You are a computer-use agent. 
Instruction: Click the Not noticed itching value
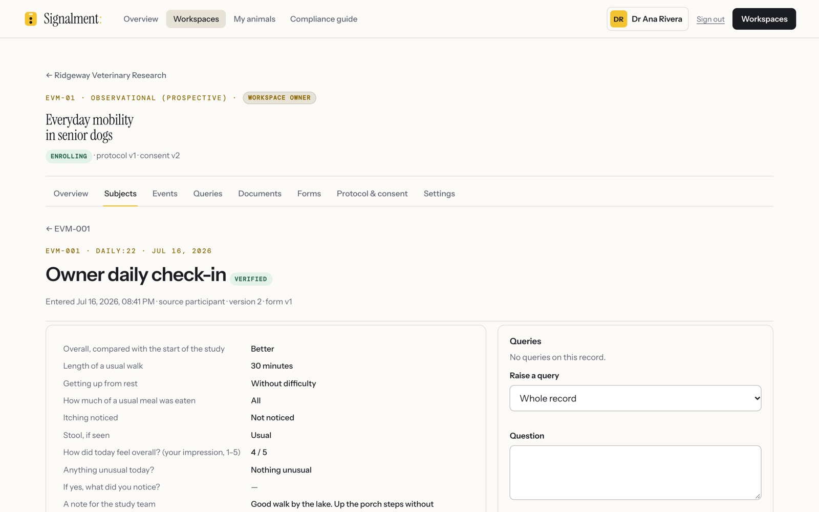[272, 418]
